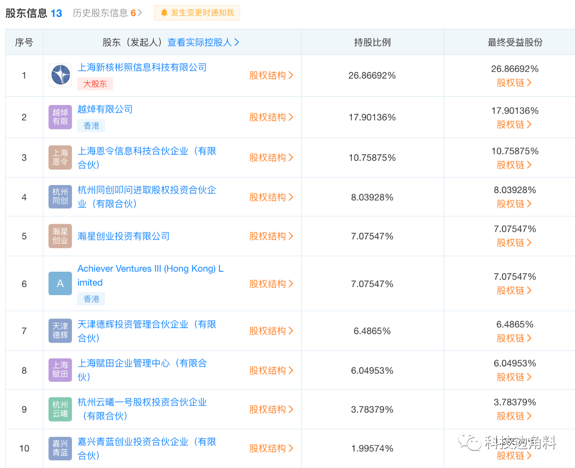The height and width of the screenshot is (468, 575).
Task: Click the 最终受益股份 column header
Action: click(x=515, y=42)
